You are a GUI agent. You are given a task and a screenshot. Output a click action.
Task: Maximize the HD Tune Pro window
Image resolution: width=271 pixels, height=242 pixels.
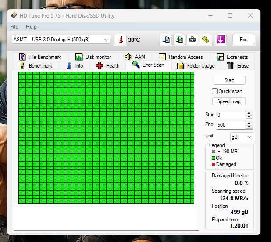pyautogui.click(x=230, y=15)
